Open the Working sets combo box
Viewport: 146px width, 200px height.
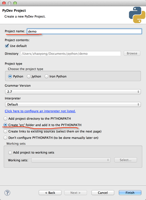pos(71,160)
